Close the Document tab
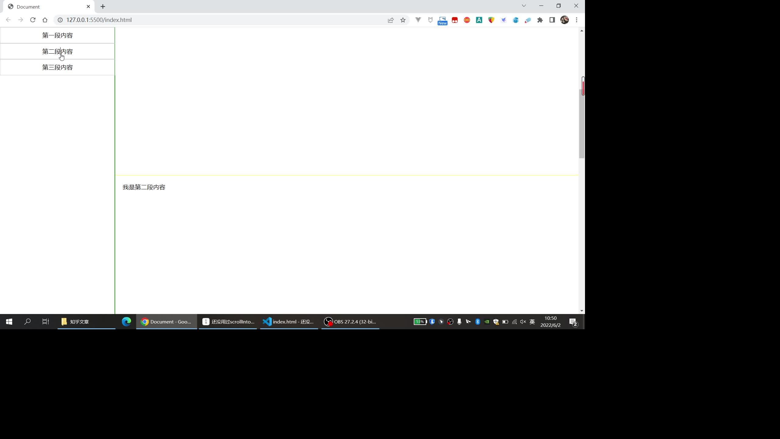 tap(88, 6)
